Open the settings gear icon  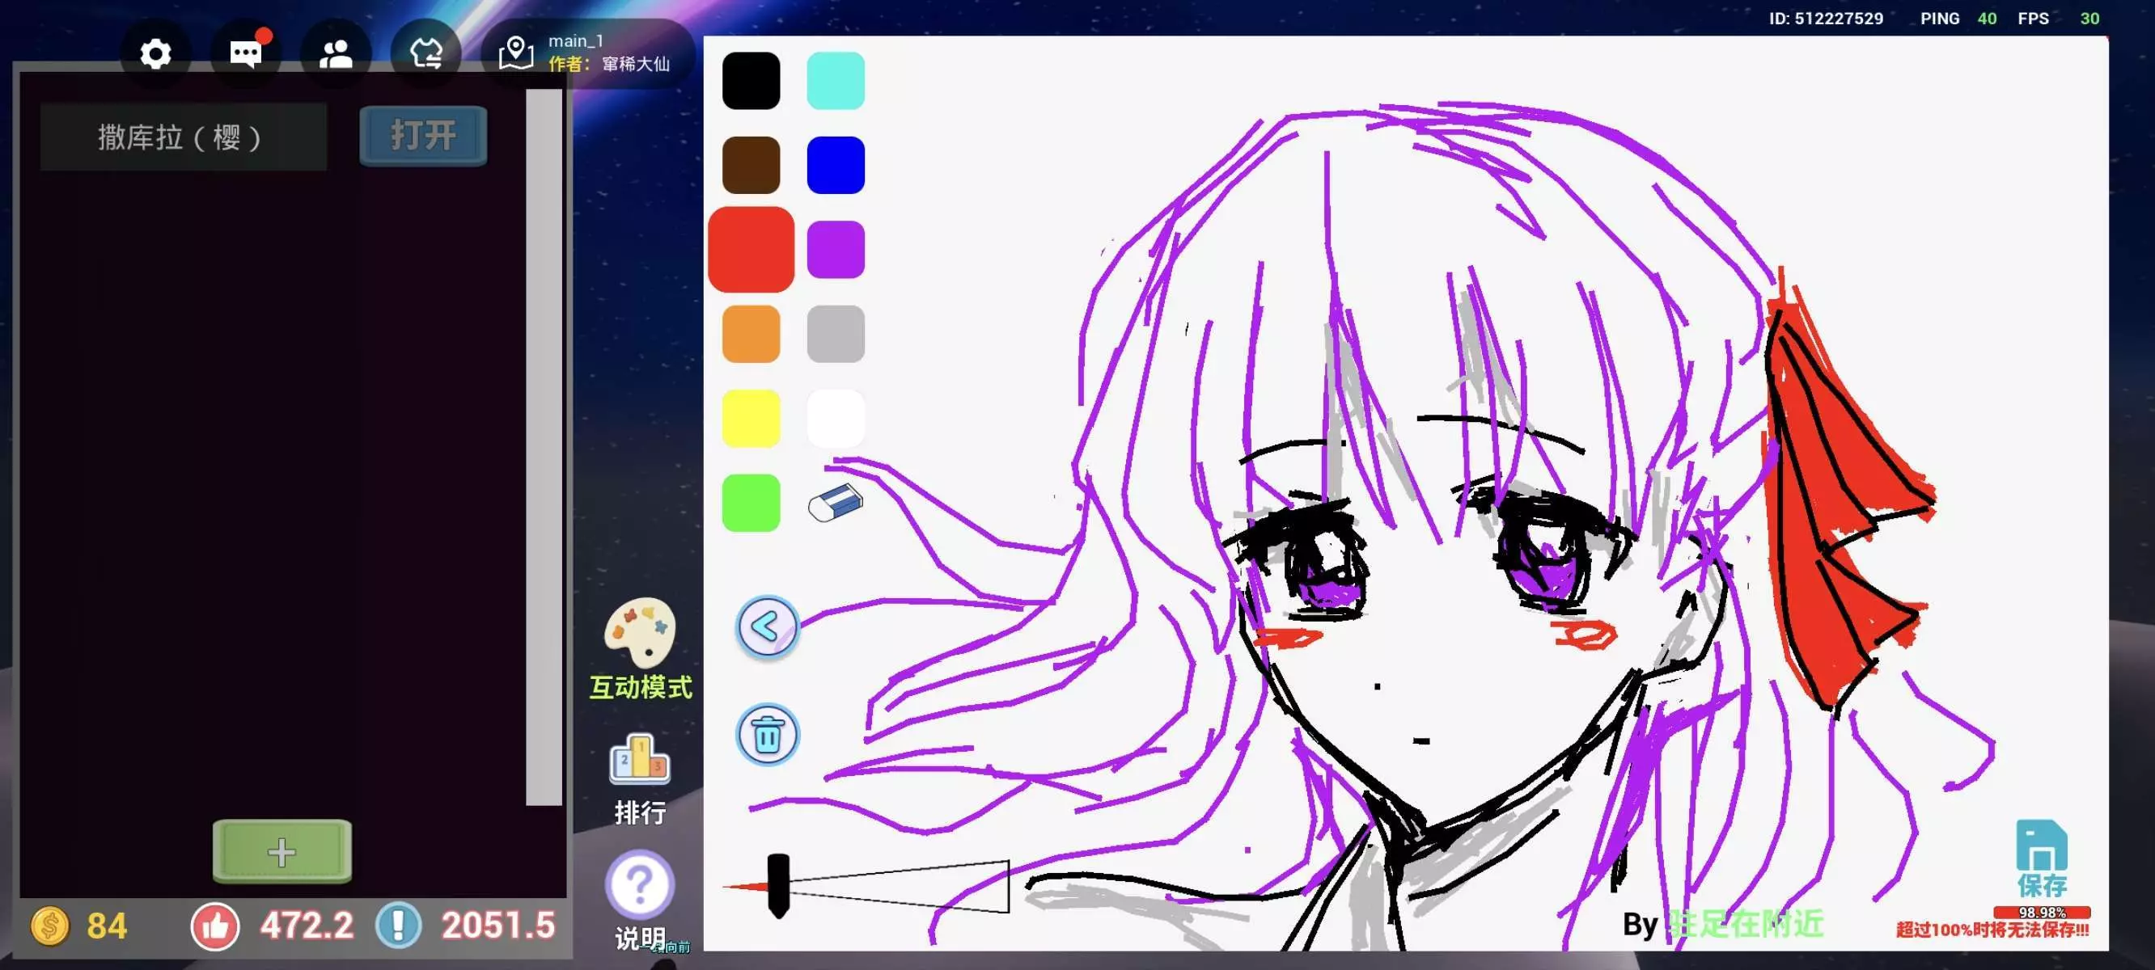click(x=155, y=54)
